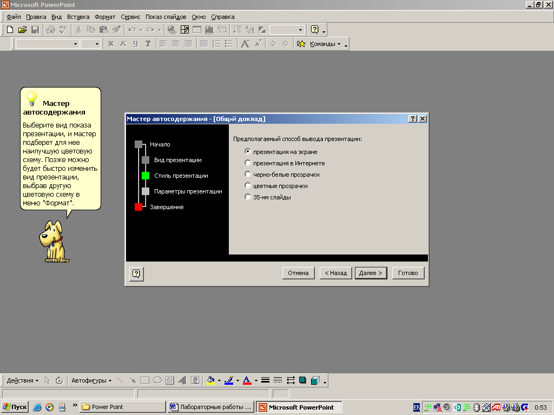Select the Free Rotate drawing tool
The image size is (554, 415).
(60, 380)
